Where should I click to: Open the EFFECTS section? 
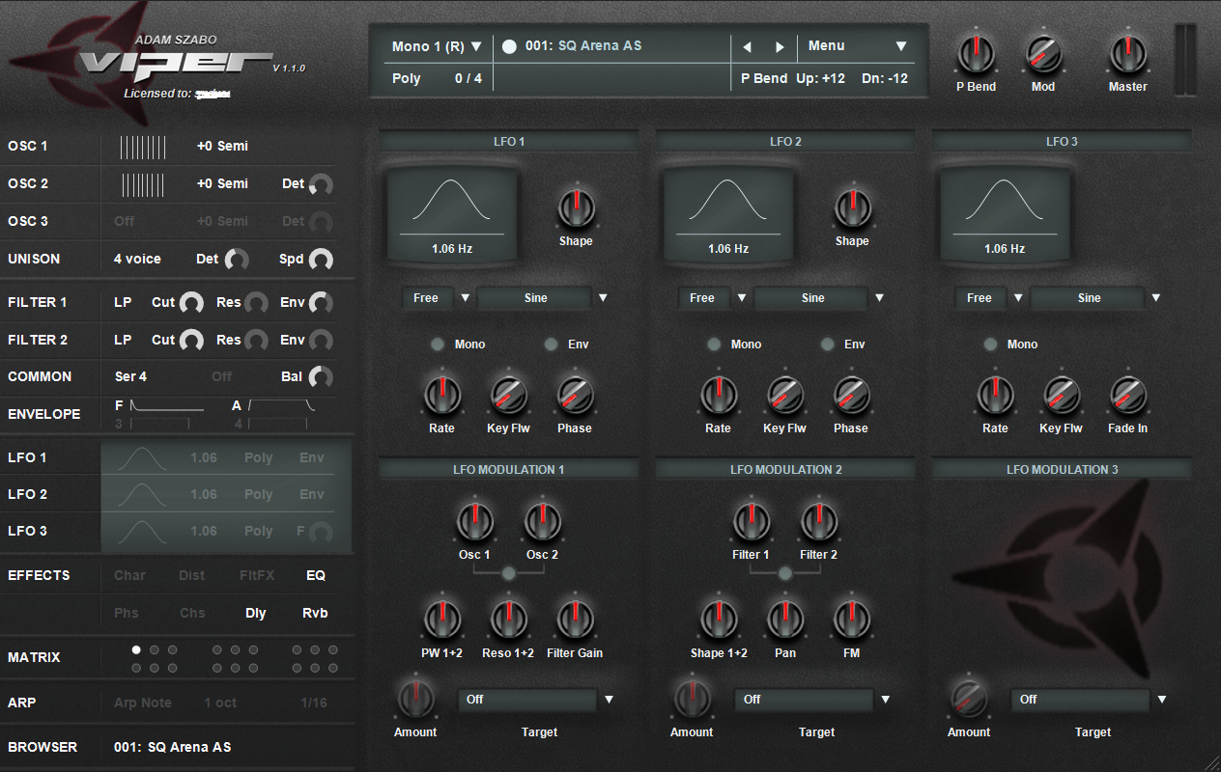click(39, 575)
